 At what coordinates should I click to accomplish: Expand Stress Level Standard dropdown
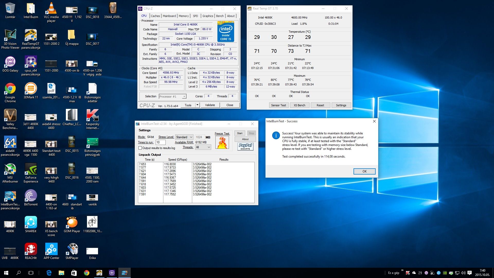click(x=184, y=137)
